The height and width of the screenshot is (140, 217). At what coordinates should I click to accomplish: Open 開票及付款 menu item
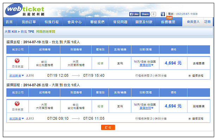(144, 22)
